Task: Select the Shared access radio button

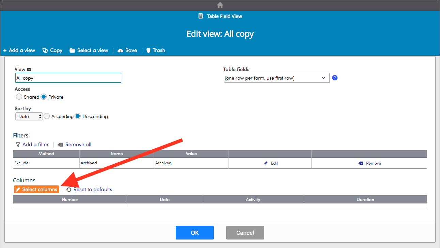Action: pos(19,97)
